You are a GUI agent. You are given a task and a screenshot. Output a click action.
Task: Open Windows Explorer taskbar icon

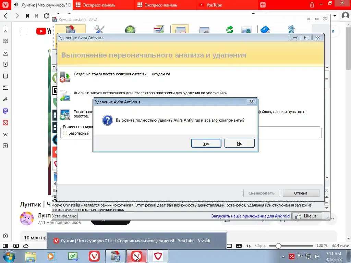click(x=31, y=256)
